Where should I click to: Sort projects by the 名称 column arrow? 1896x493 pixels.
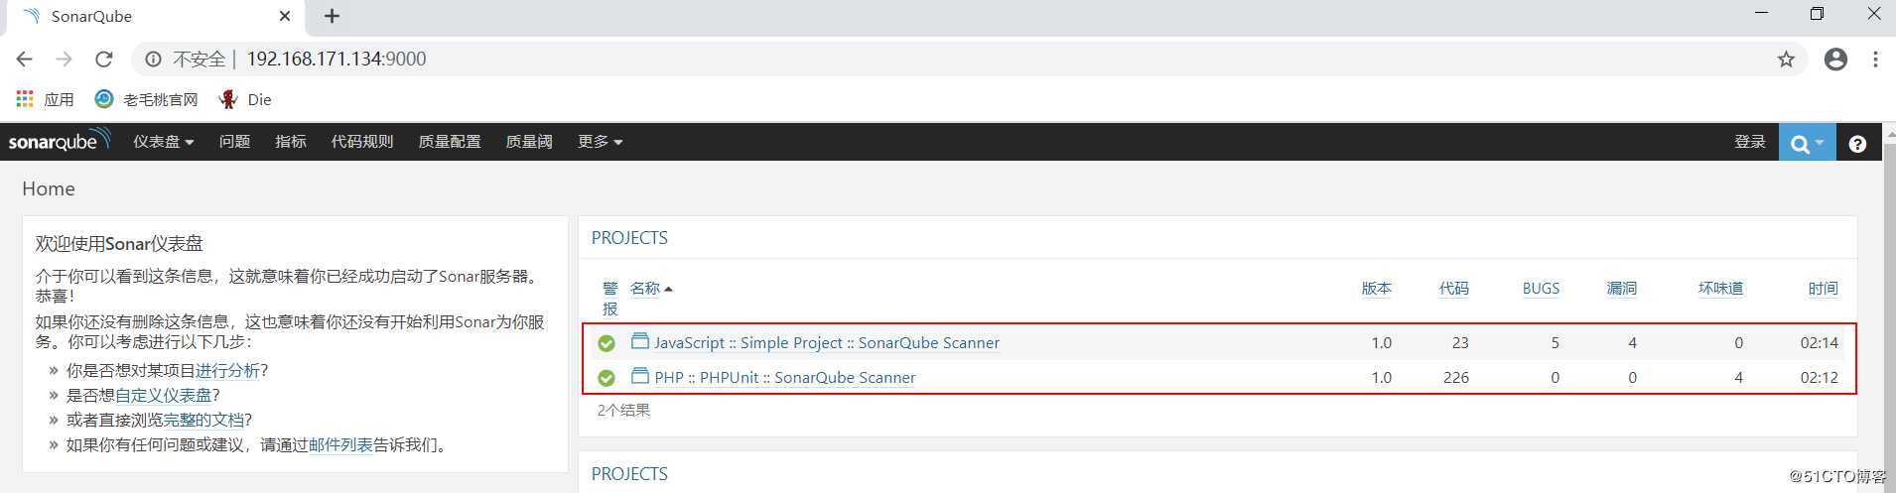[x=668, y=289]
